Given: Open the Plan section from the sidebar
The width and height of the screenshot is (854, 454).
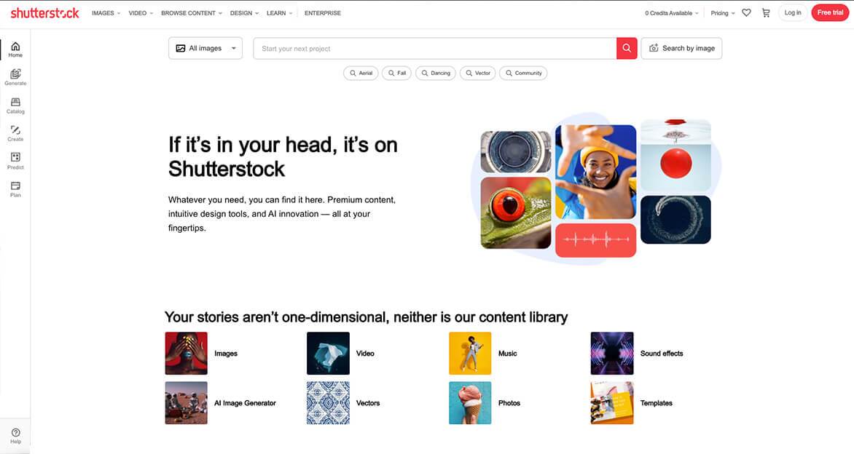Looking at the screenshot, I should click(x=15, y=189).
